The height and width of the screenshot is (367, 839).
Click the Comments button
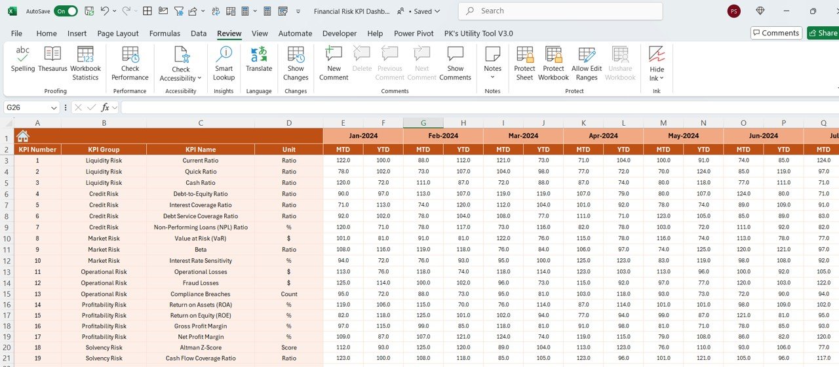click(777, 33)
